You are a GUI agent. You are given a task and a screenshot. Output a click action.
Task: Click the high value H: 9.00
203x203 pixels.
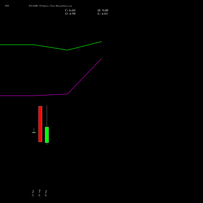coord(103,11)
